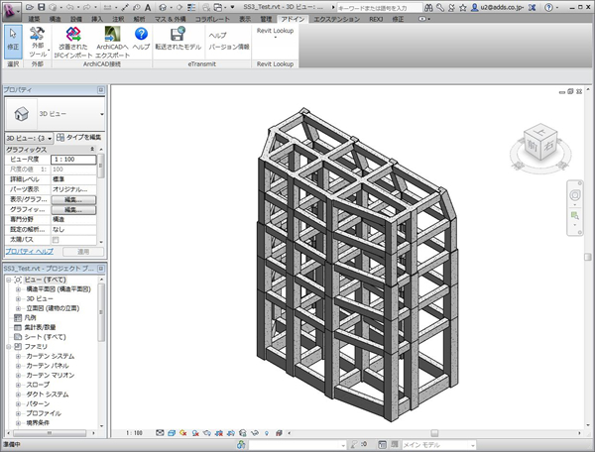Screen dimensions: 595x452
Task: Click the 3D house view type icon
Action: click(x=21, y=114)
